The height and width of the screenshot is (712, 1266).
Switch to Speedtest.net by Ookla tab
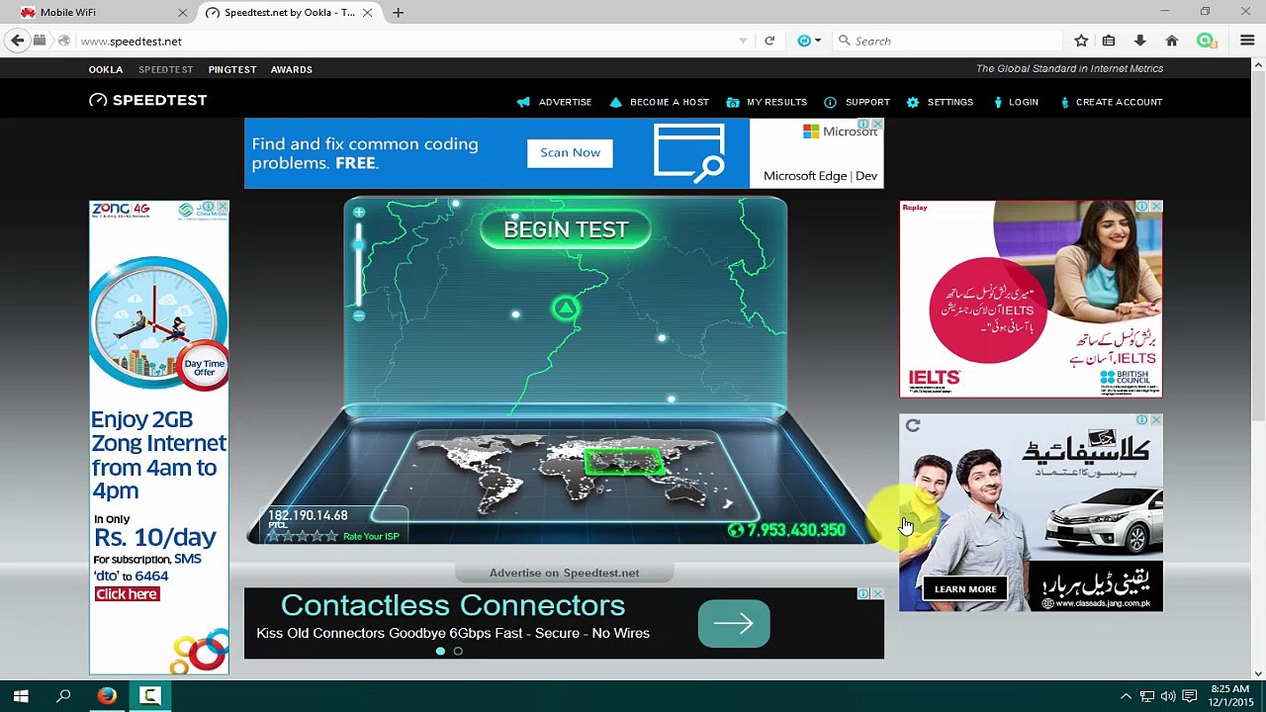click(x=289, y=13)
